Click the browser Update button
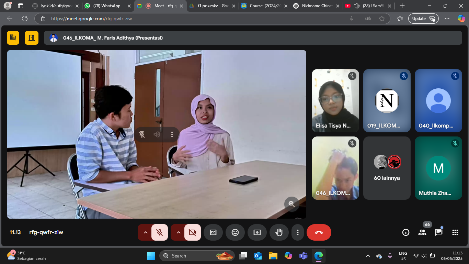The height and width of the screenshot is (264, 469). 423,19
